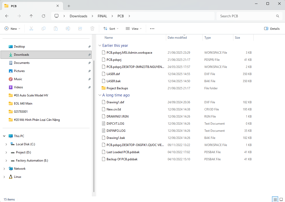Click FINAL in the address breadcrumb

(102, 16)
